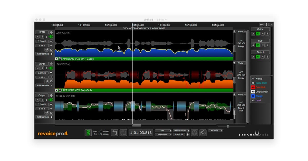Click the plus icon left of track 1 Pitch menu

click(x=234, y=31)
